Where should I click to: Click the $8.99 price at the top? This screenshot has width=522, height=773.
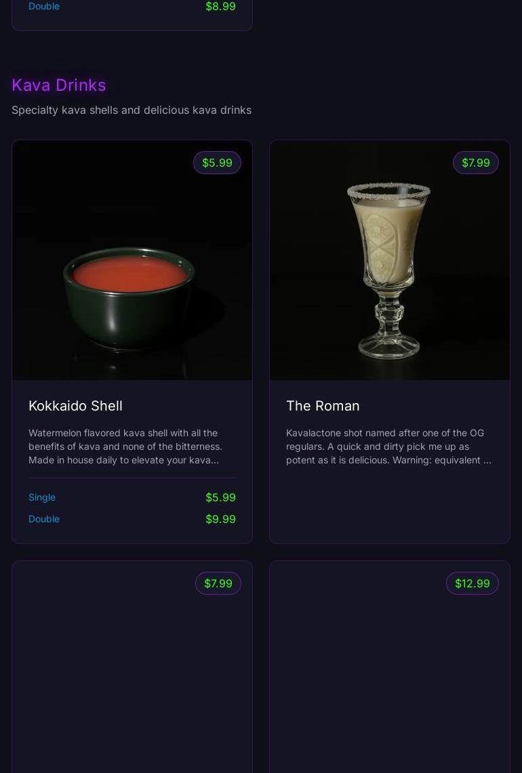point(220,6)
